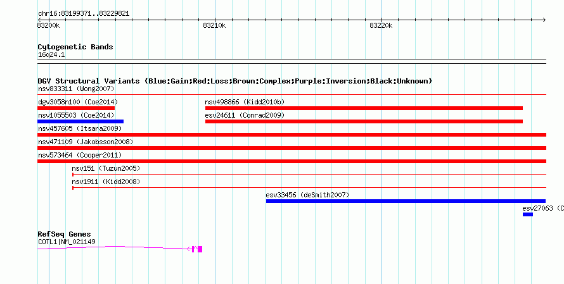564x284 pixels.
Task: Click the 83210k ruler position label
Action: pos(214,26)
